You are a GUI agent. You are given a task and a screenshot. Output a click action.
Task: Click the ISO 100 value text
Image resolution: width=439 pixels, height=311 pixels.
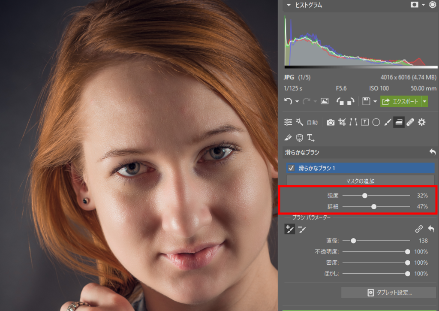(379, 88)
